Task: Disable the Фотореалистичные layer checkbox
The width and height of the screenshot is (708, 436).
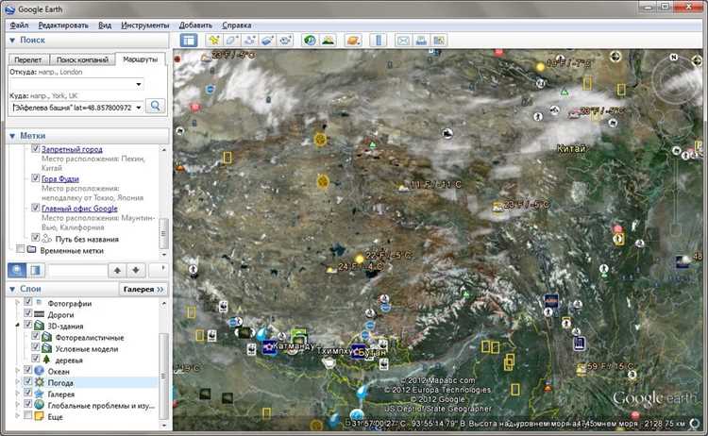Action: (35, 336)
